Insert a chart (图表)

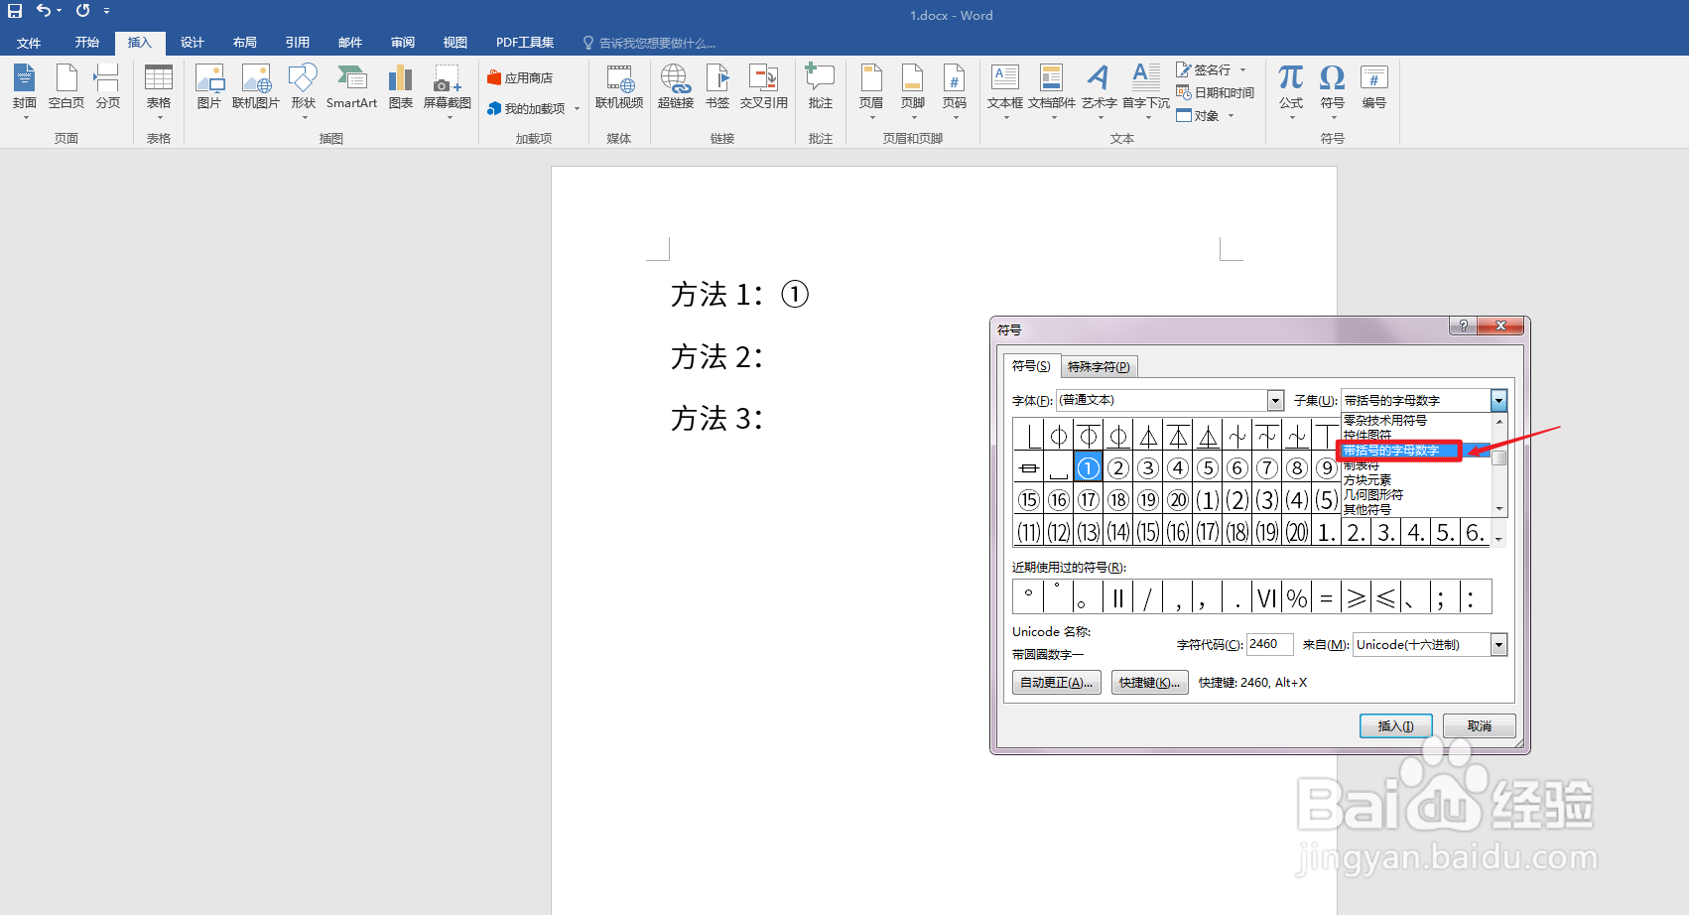point(401,87)
